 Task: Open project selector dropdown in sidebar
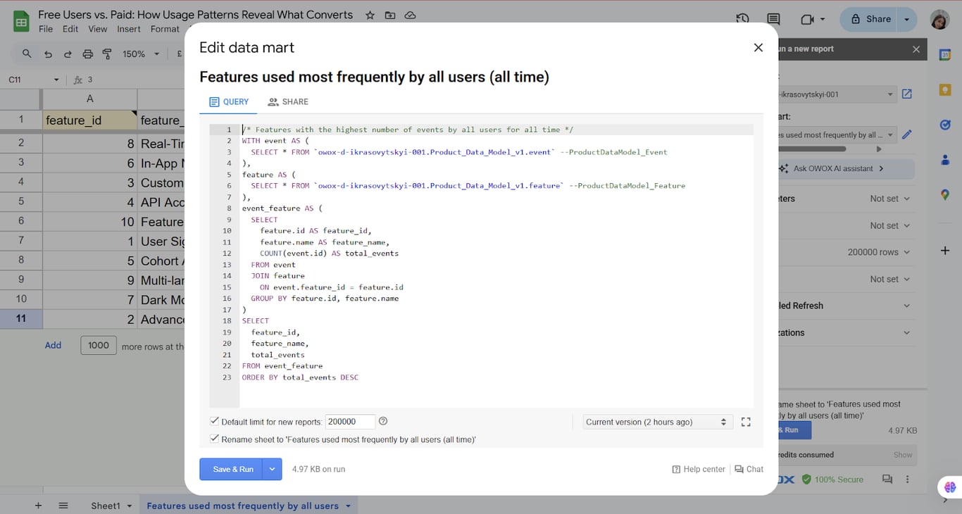(x=890, y=94)
